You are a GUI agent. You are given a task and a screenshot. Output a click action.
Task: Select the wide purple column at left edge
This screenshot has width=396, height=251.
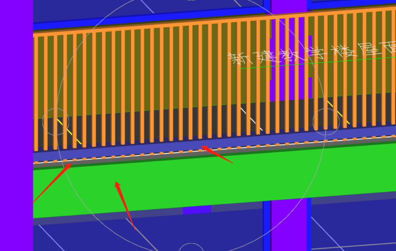16,125
